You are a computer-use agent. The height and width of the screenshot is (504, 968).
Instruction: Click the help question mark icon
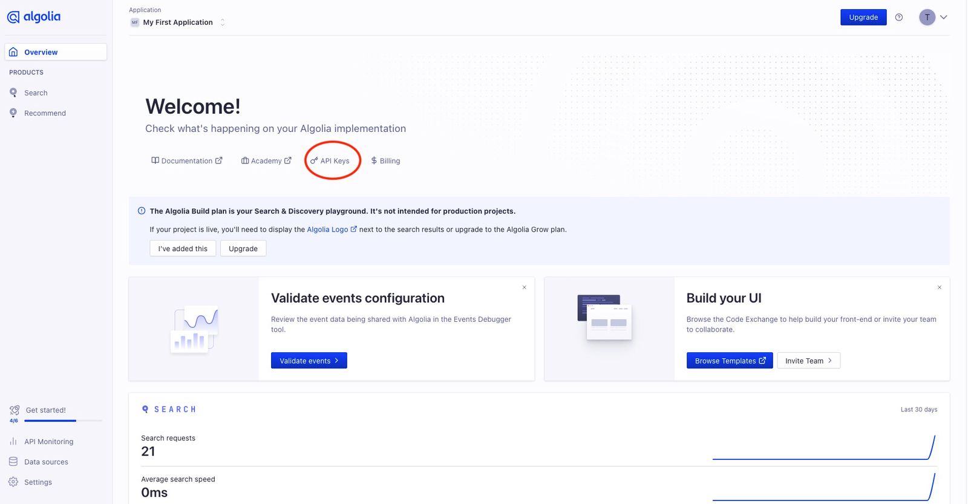[x=899, y=17]
